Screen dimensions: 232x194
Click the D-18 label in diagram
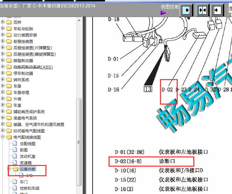[x=114, y=19]
